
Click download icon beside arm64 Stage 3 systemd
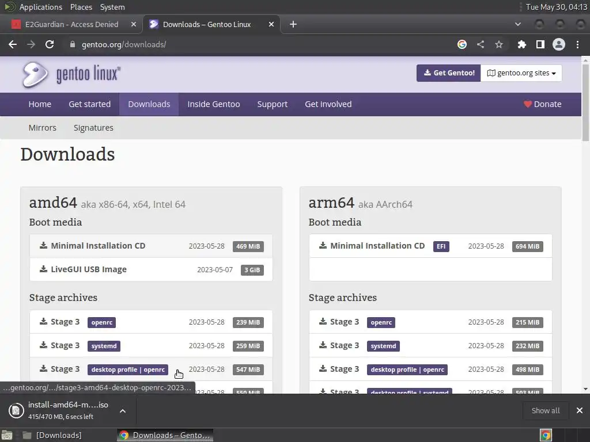tap(323, 345)
